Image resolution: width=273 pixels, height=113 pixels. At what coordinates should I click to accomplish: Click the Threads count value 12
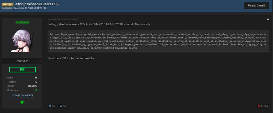(x=36, y=82)
